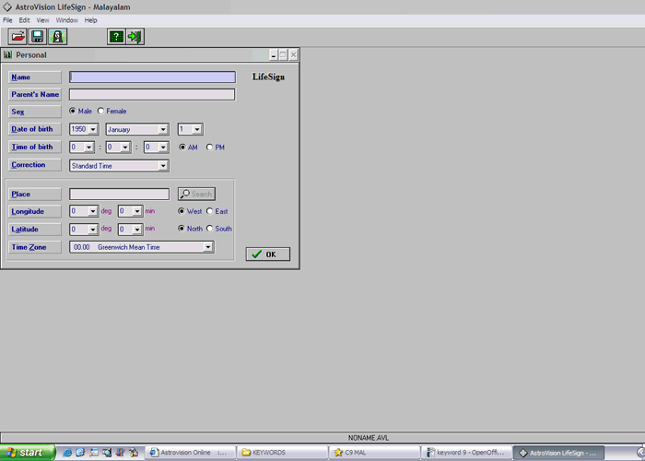The width and height of the screenshot is (645, 461).
Task: Select West longitude direction
Action: 181,211
